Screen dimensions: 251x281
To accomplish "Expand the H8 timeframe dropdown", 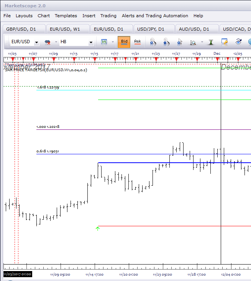I will tap(91, 42).
